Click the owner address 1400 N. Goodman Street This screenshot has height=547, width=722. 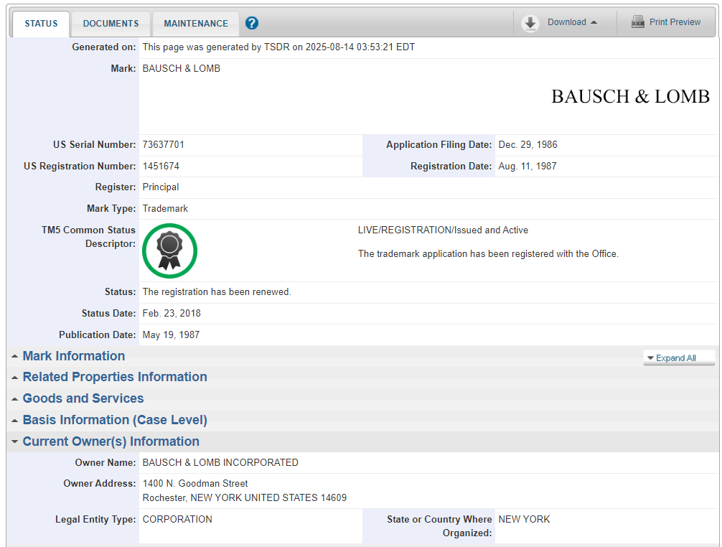coord(195,484)
